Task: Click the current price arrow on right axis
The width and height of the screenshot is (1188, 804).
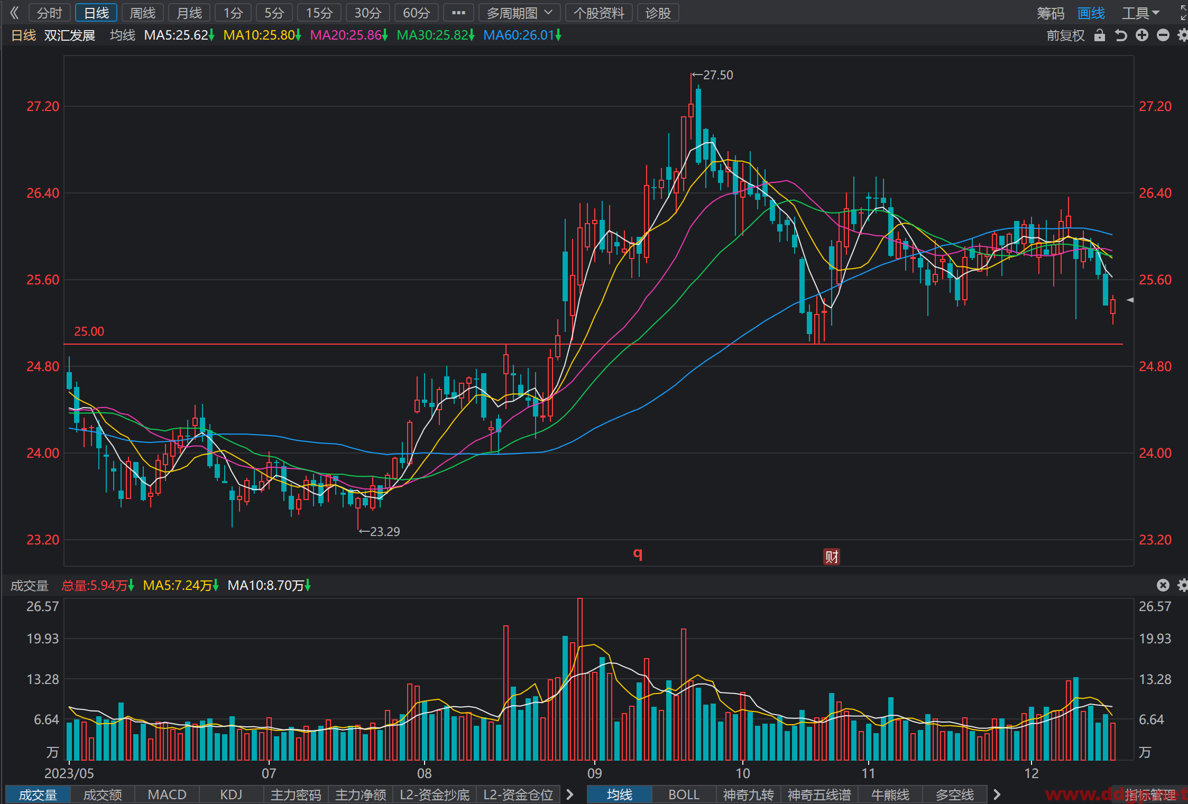Action: click(x=1130, y=300)
